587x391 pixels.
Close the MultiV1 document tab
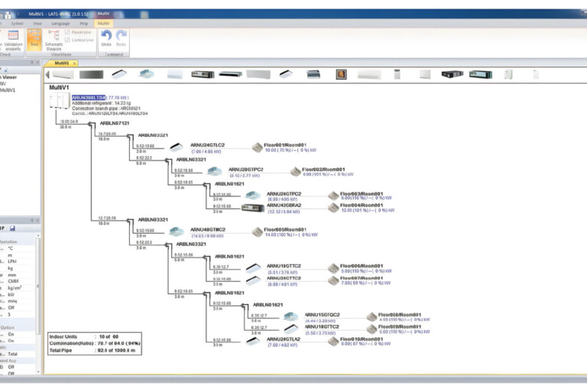click(x=74, y=63)
